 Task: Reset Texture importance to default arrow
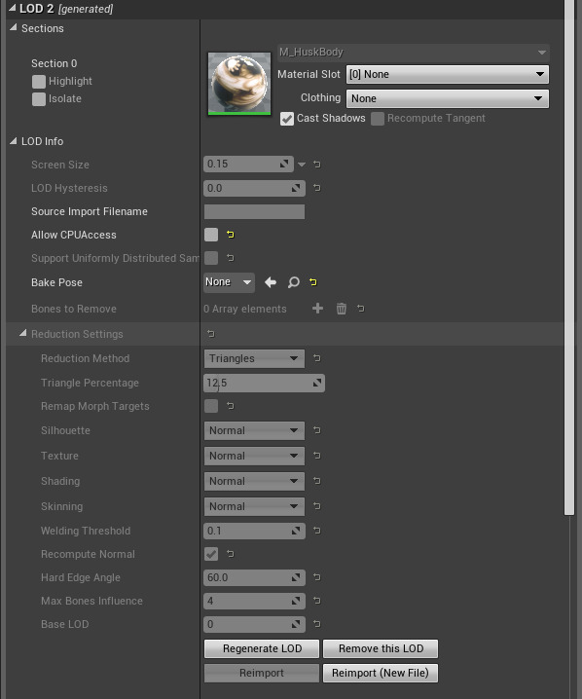317,456
